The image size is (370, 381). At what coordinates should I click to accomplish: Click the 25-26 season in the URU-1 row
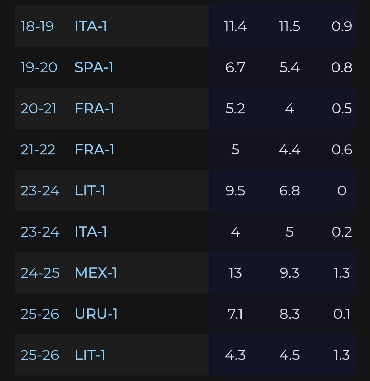[40, 314]
